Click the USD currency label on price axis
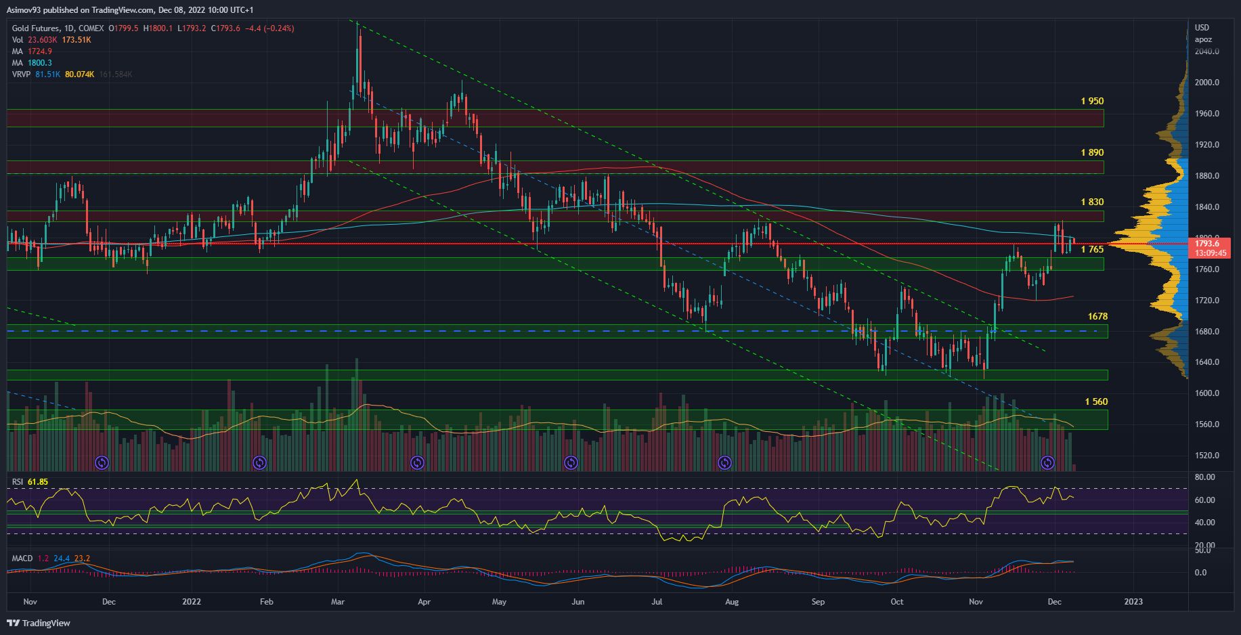This screenshot has width=1241, height=635. [x=1202, y=28]
